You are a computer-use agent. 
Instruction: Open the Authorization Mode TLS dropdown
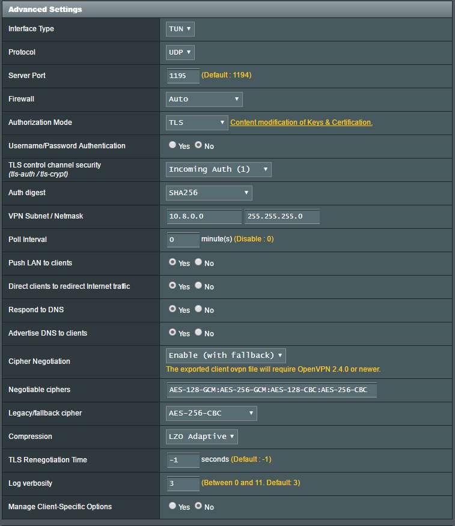pos(197,122)
